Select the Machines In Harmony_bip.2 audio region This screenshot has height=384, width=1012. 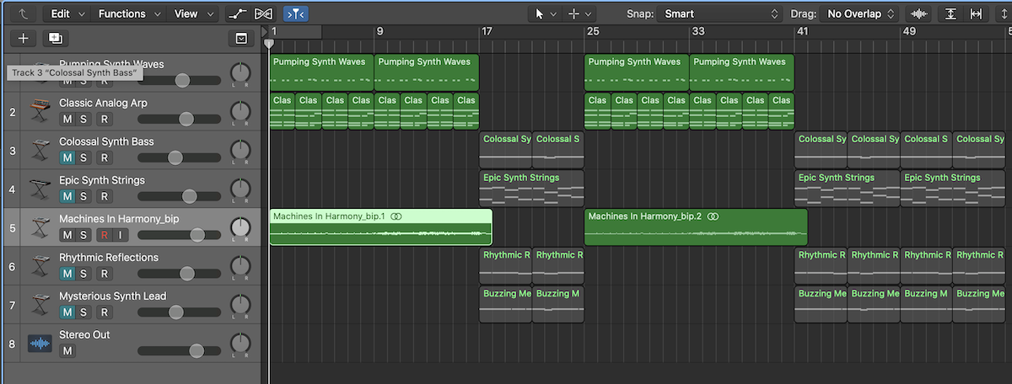coord(696,227)
